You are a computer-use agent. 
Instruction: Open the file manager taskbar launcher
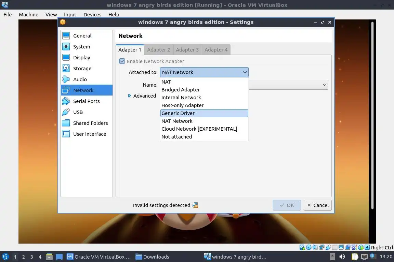49,257
